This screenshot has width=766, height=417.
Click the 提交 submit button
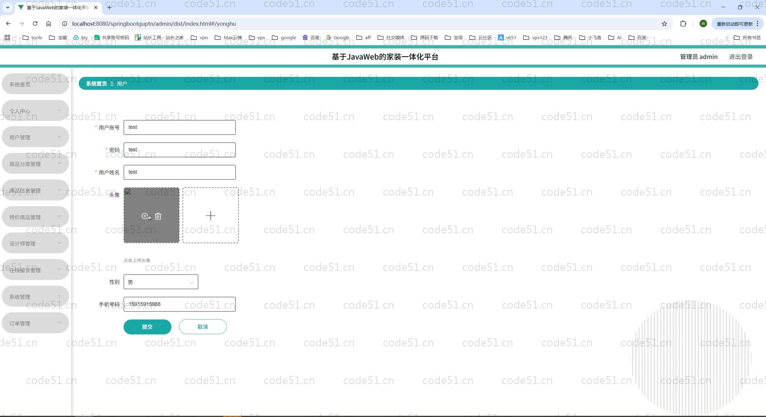coord(147,327)
